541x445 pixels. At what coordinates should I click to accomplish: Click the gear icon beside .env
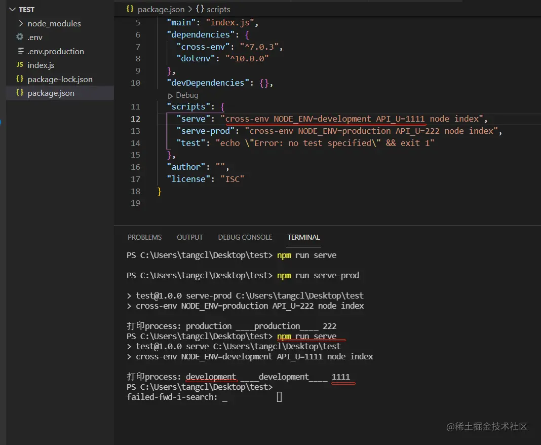click(x=20, y=36)
